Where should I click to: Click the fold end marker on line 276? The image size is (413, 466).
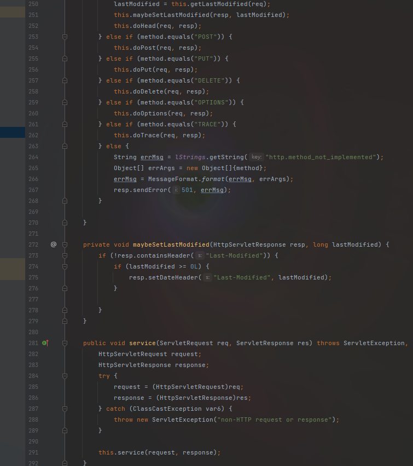(x=65, y=288)
